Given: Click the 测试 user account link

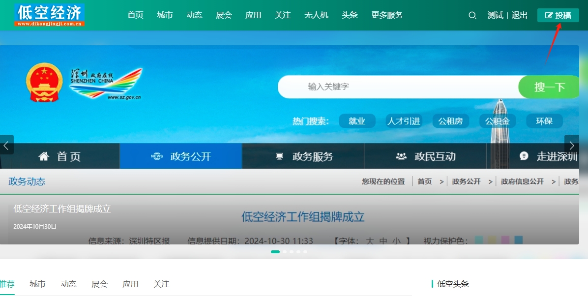Looking at the screenshot, I should [x=496, y=15].
